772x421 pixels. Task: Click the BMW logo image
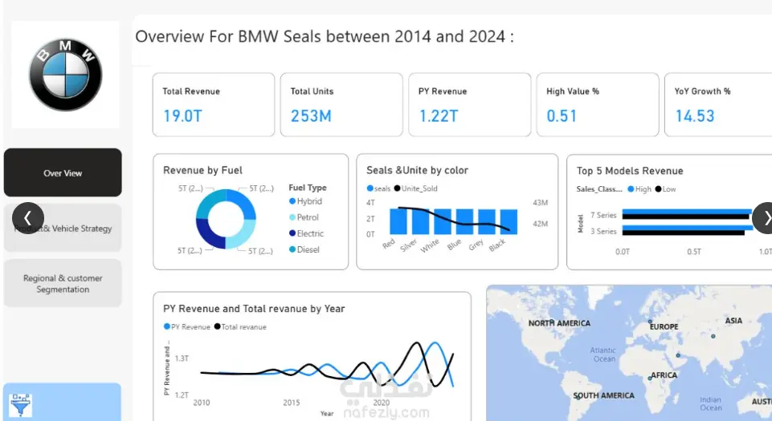pyautogui.click(x=66, y=75)
